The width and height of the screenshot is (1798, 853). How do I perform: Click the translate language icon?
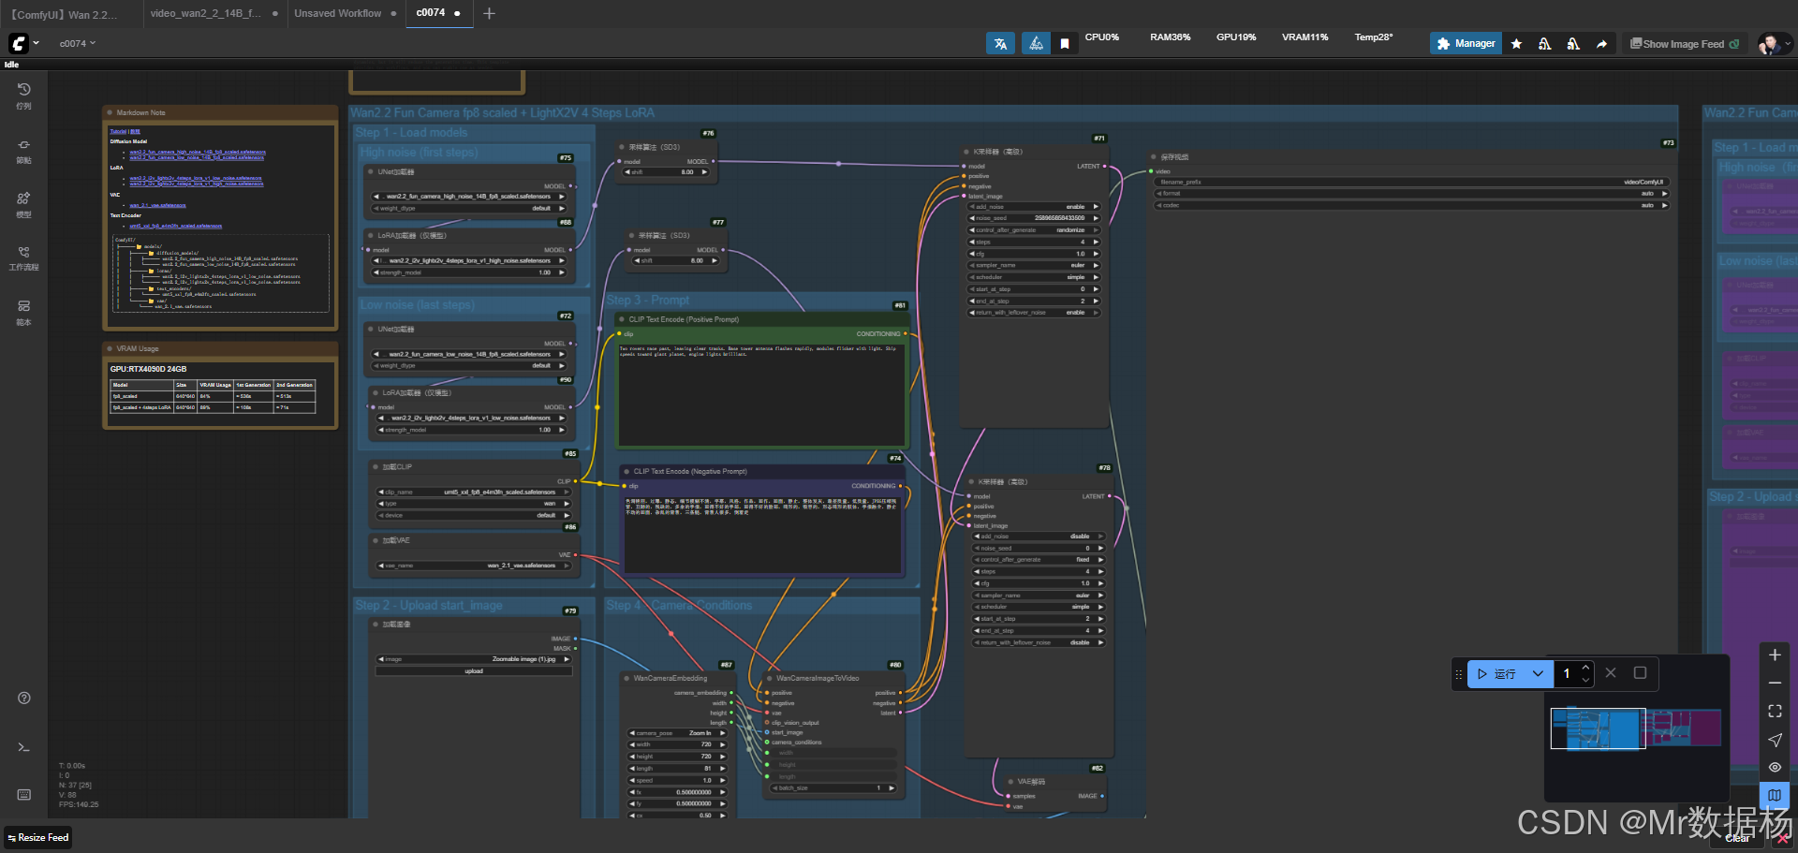pos(1000,44)
